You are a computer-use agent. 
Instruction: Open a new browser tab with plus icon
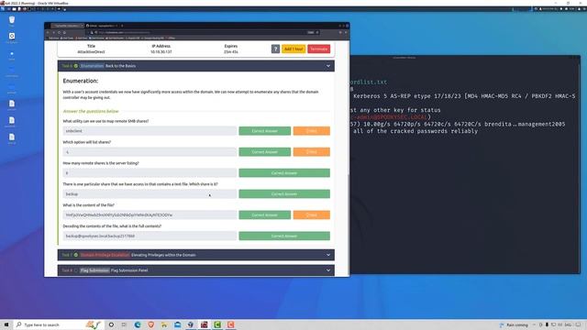[x=122, y=26]
